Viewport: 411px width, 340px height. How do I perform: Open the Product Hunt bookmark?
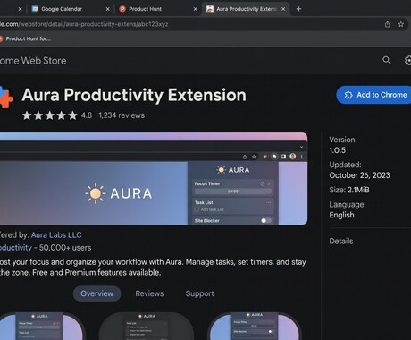coord(26,38)
